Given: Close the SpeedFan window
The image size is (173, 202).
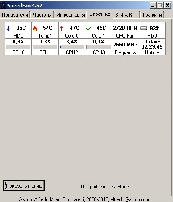Looking at the screenshot, I should (x=167, y=6).
